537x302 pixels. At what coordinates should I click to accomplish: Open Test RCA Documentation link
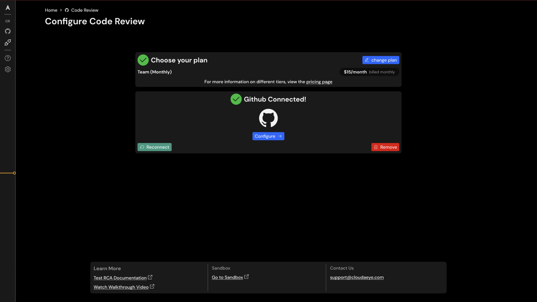click(x=120, y=278)
